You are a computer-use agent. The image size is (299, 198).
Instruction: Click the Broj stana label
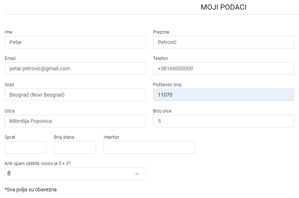coord(64,137)
